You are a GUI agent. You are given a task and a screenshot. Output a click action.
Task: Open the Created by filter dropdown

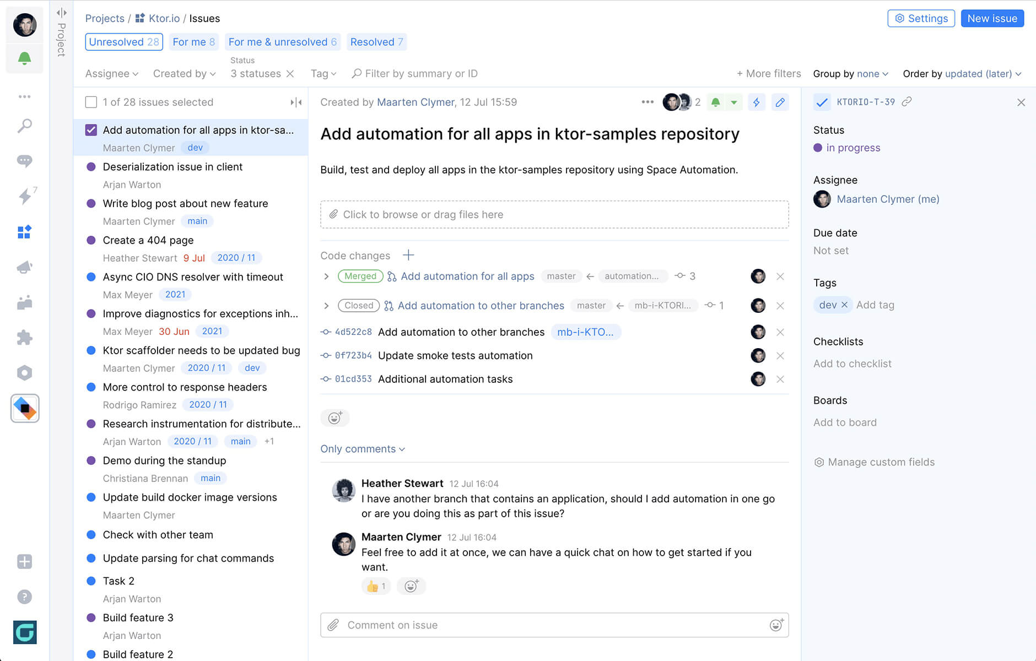point(184,73)
